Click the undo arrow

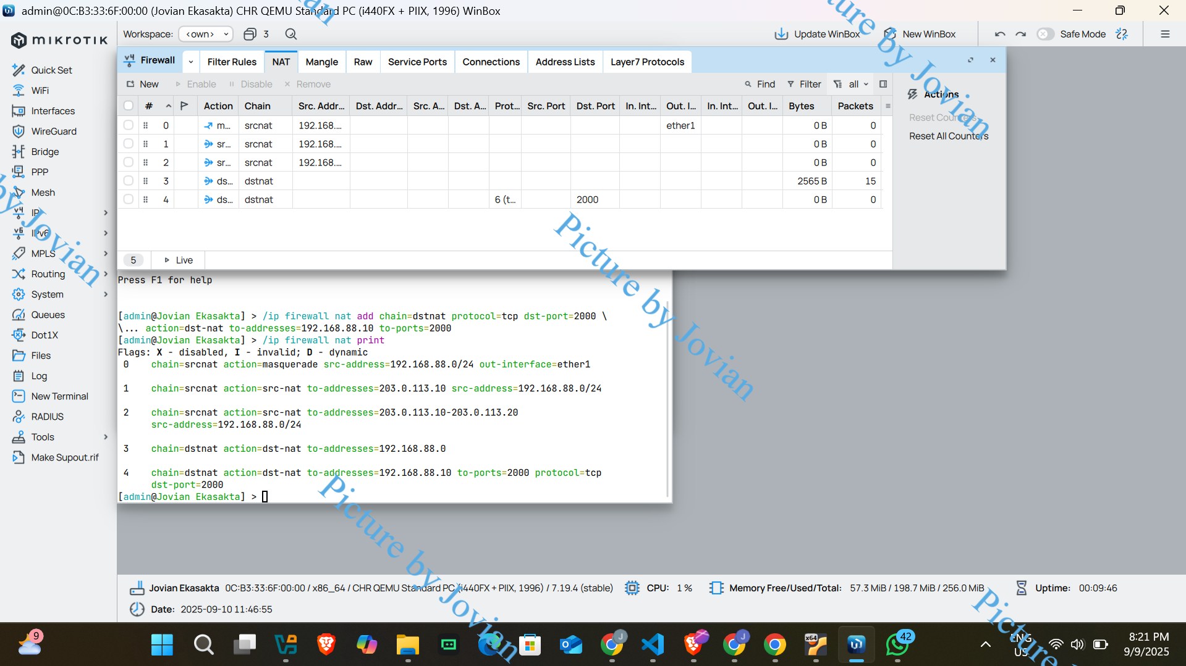point(1000,35)
